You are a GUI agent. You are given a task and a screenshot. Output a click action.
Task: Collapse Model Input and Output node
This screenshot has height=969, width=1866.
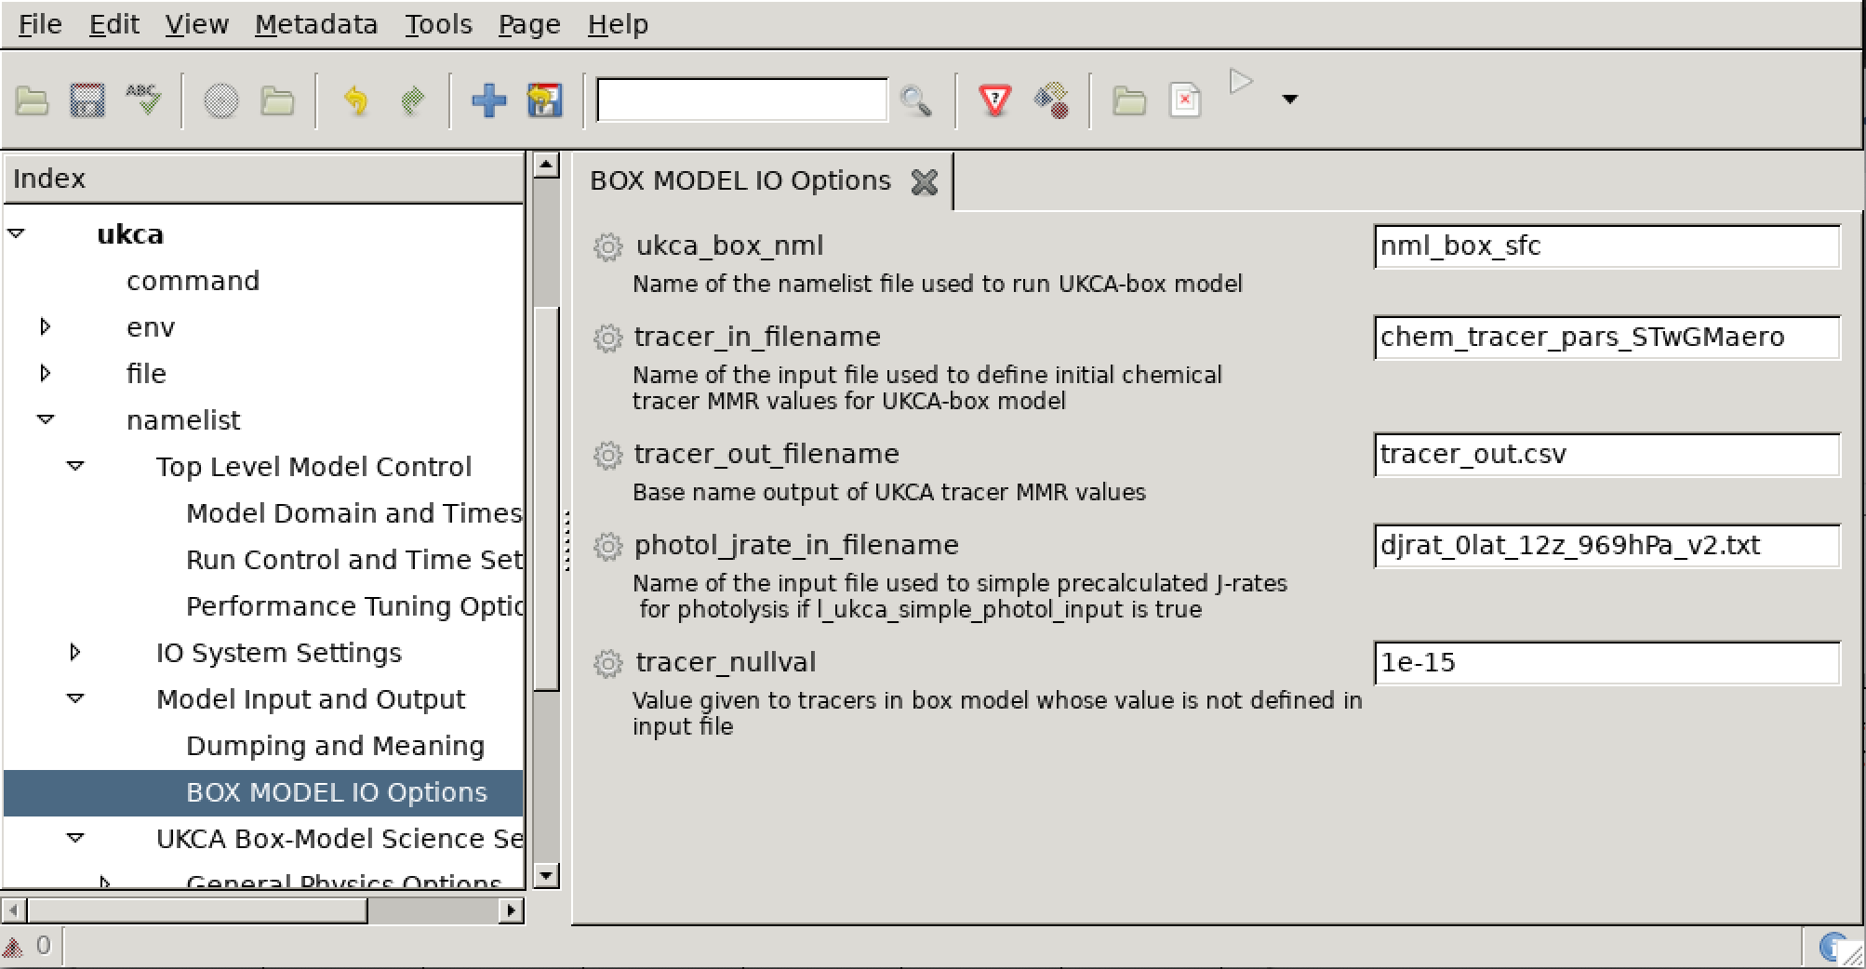click(75, 699)
